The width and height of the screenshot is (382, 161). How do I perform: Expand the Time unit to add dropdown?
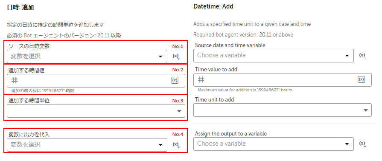(x=283, y=110)
